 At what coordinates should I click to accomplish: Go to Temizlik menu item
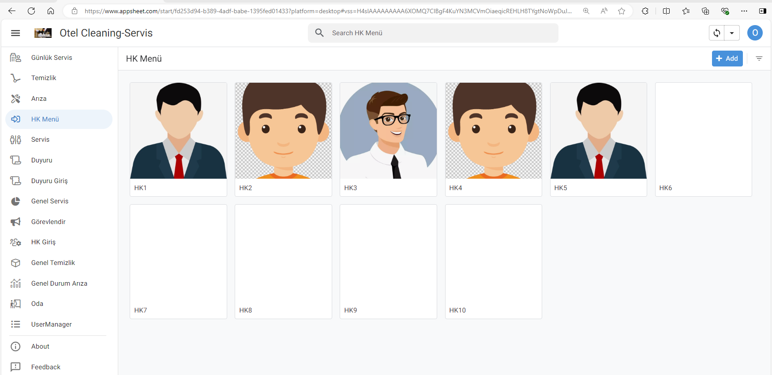[x=44, y=78]
